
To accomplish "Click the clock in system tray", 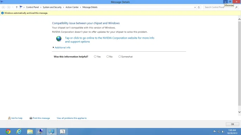I will click(232, 131).
